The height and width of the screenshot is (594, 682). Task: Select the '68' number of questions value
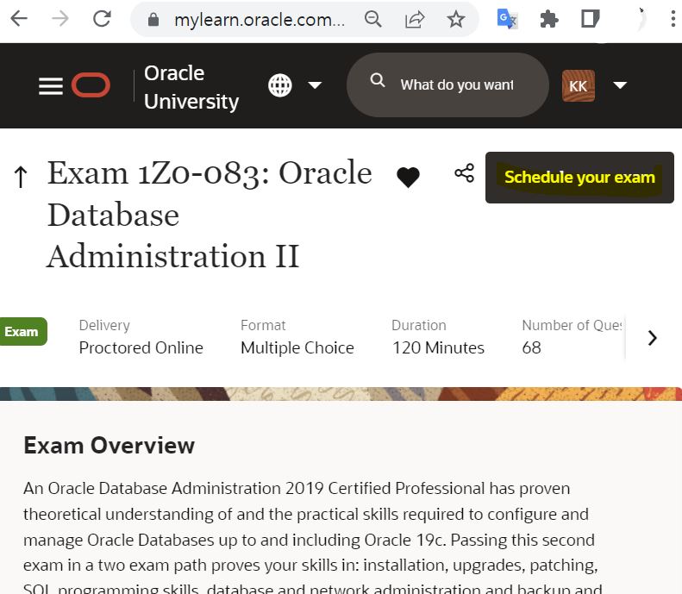[x=531, y=347]
